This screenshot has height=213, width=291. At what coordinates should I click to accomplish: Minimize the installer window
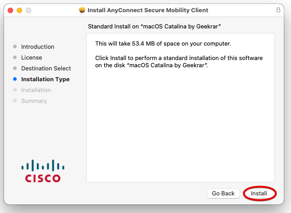19,10
